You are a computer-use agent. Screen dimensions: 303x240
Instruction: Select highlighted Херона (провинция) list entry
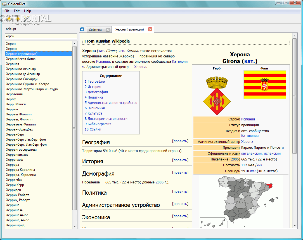(x=39, y=54)
